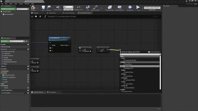Image resolution: width=198 pixels, height=111 pixels.
Task: Open the Debug menu
Action: (x=21, y=4)
